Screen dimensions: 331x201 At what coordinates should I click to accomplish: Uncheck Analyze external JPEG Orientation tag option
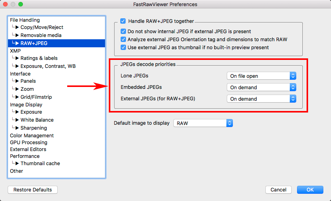(x=123, y=39)
